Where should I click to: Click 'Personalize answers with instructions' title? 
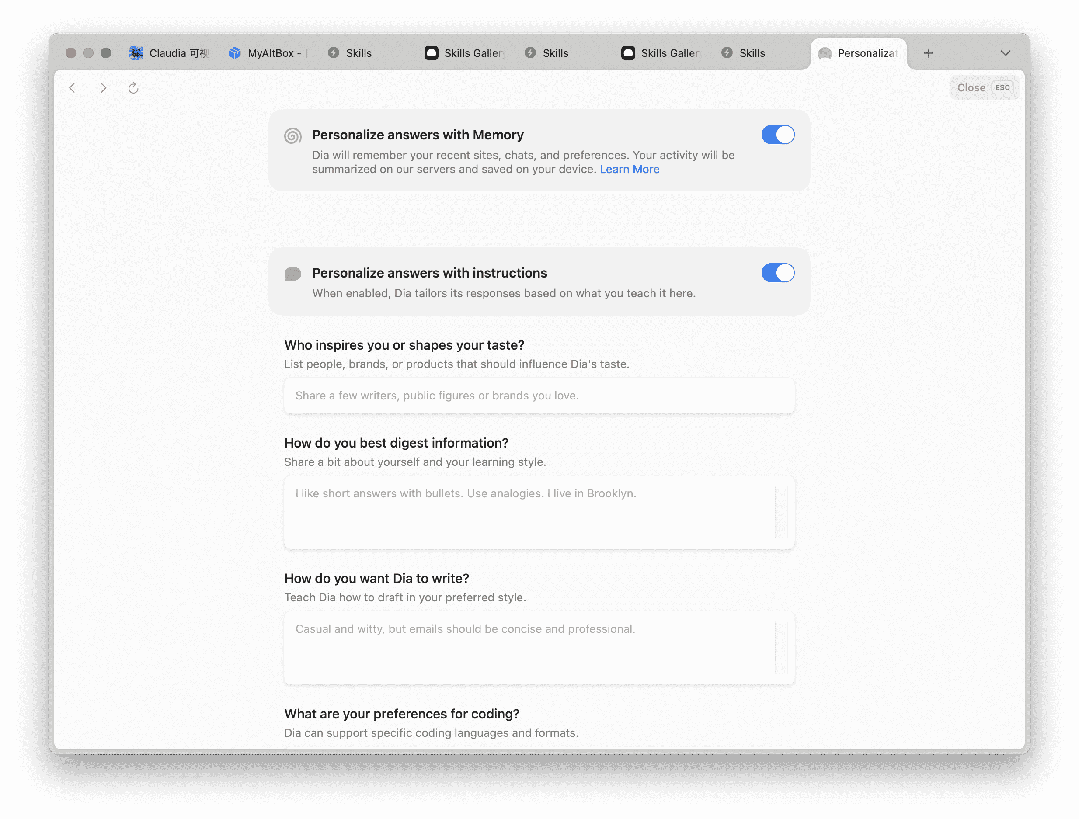point(430,273)
